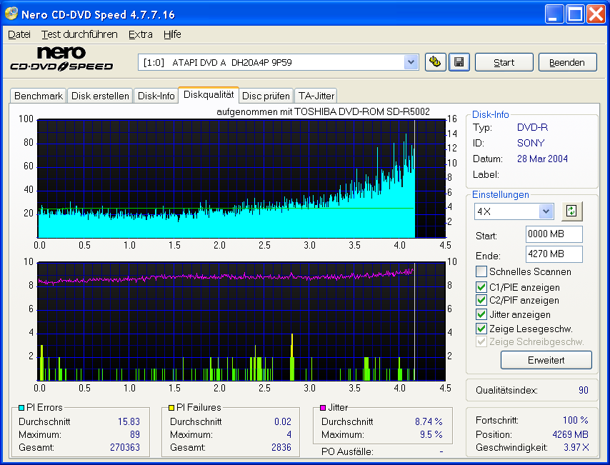Enable the Schnelles Scannen checkbox

click(481, 271)
